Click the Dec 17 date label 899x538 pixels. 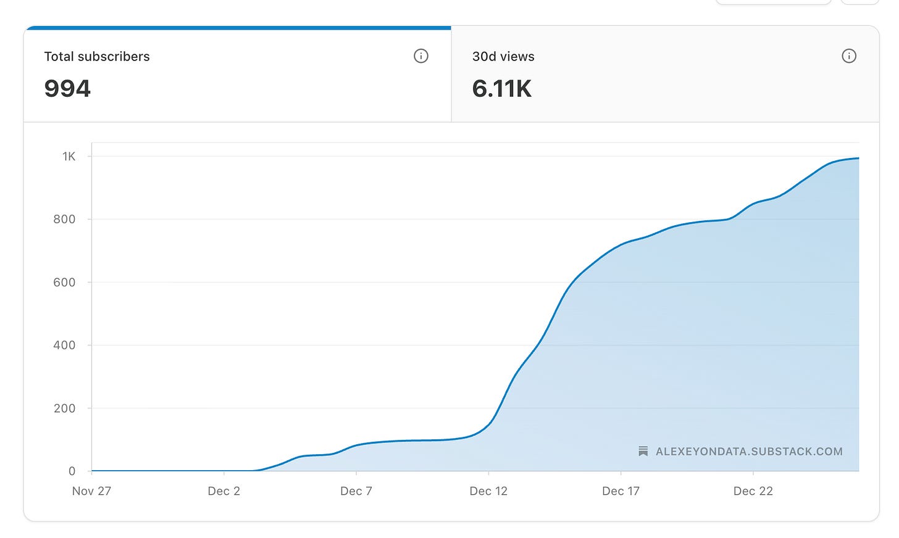pyautogui.click(x=621, y=491)
